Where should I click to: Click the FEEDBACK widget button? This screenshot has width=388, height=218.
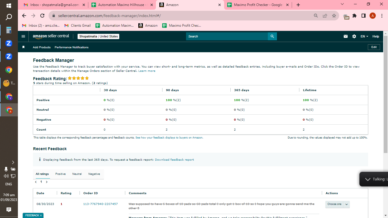(x=33, y=215)
